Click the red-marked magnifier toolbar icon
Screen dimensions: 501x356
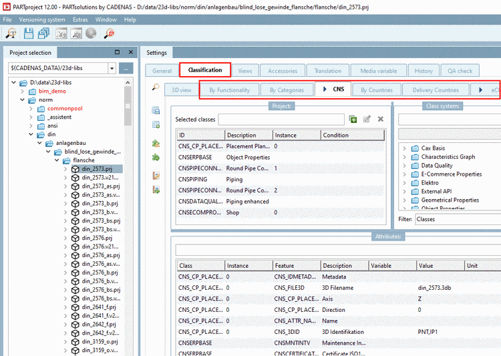109,33
